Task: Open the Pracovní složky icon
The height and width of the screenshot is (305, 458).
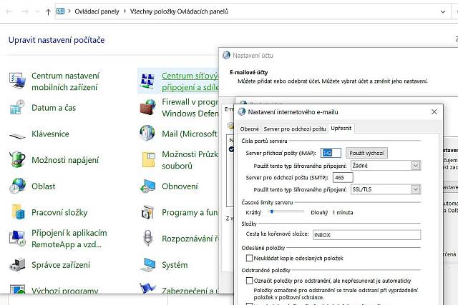Action: (x=17, y=212)
